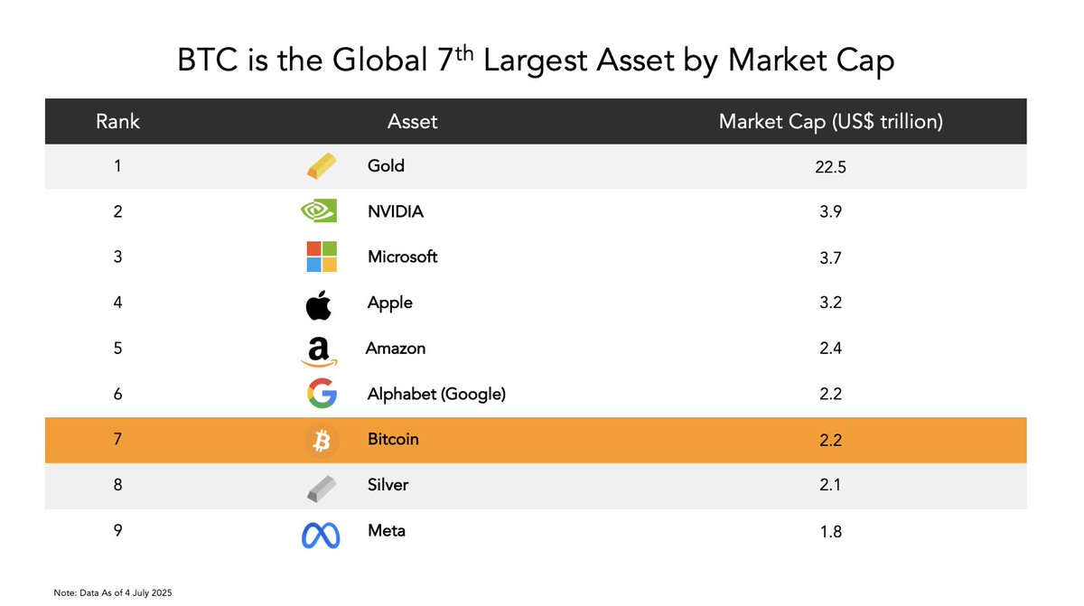Click the Asset column header

click(x=412, y=121)
